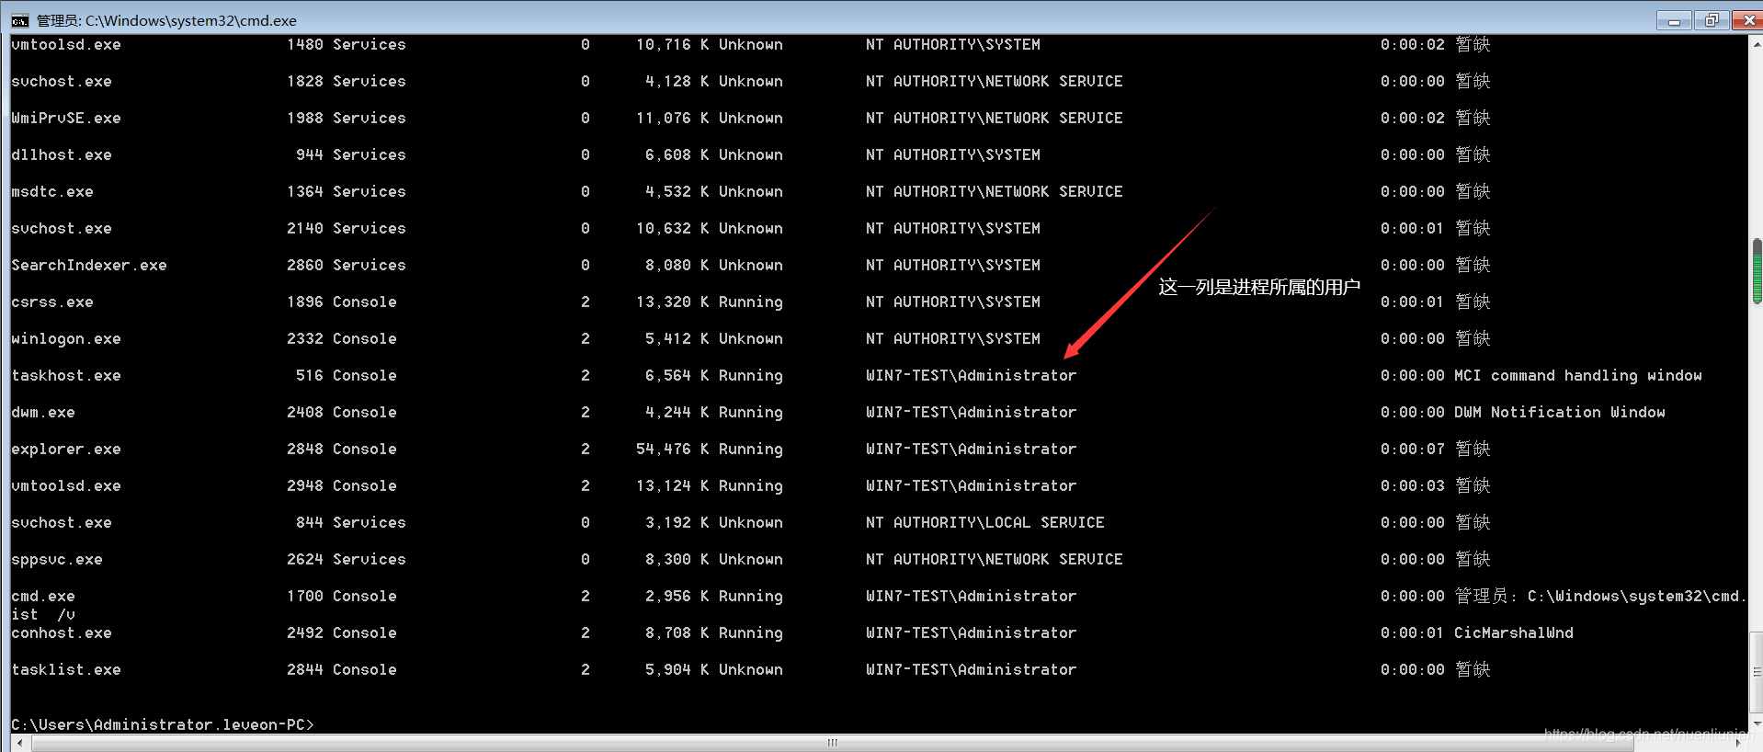Click CicMarshalWnd window title

1514,632
